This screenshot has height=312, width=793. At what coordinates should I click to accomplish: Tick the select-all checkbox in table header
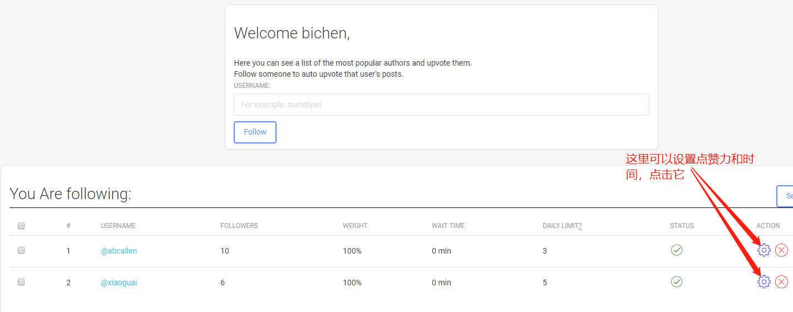coord(21,226)
